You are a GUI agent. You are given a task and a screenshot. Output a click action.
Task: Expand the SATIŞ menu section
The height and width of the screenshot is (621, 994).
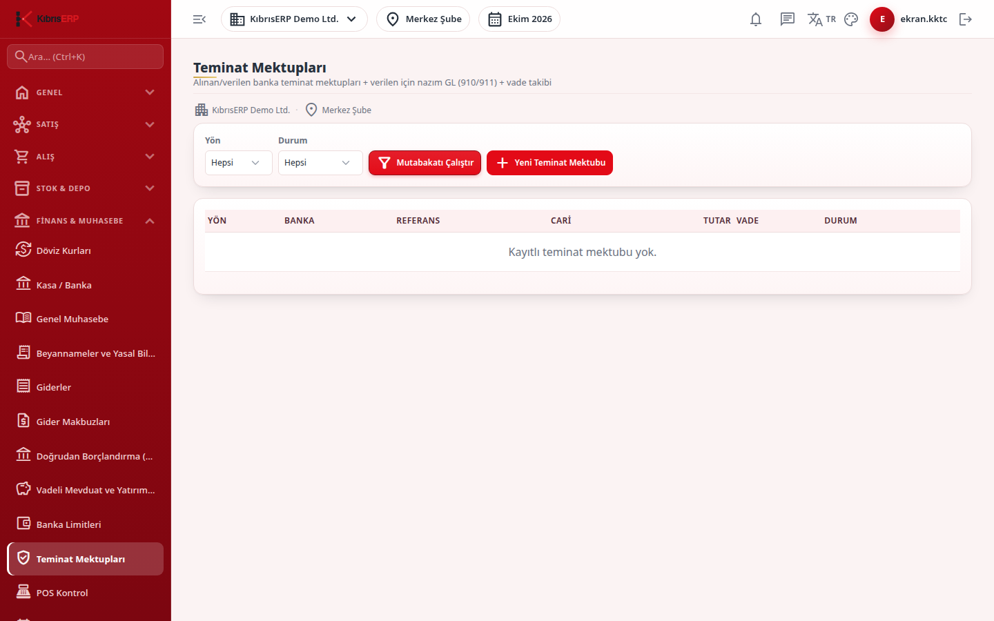85,124
